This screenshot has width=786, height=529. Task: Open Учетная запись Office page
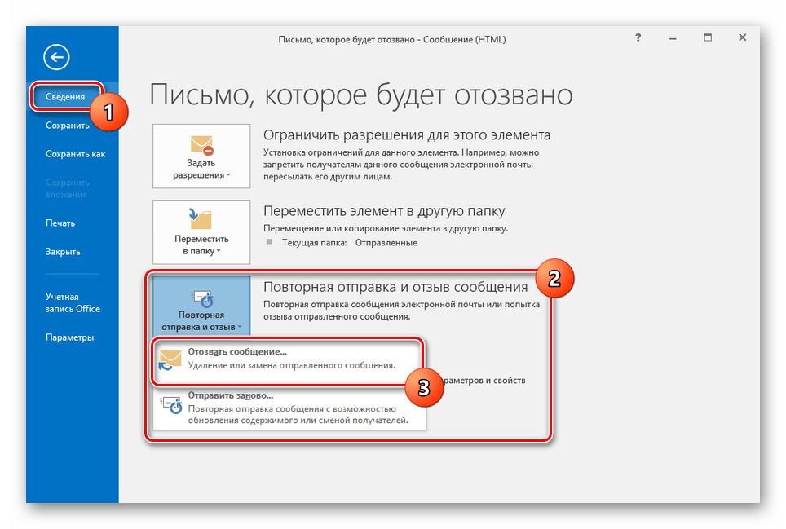coord(73,302)
